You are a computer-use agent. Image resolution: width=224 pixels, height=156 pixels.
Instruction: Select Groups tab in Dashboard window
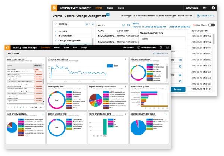coord(84,47)
